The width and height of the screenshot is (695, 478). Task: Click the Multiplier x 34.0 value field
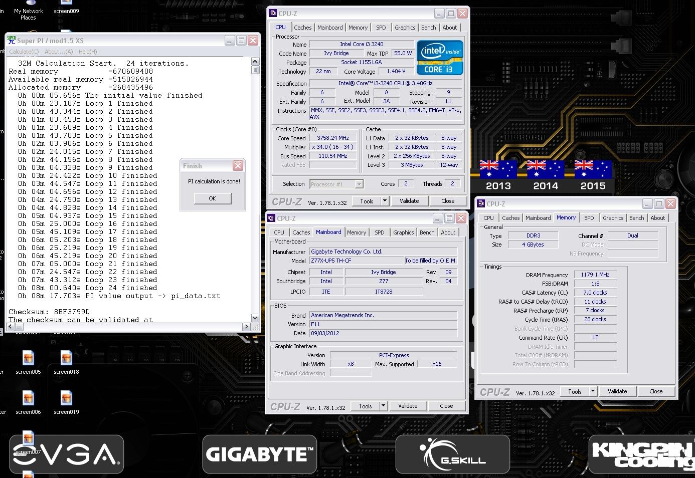(x=333, y=147)
